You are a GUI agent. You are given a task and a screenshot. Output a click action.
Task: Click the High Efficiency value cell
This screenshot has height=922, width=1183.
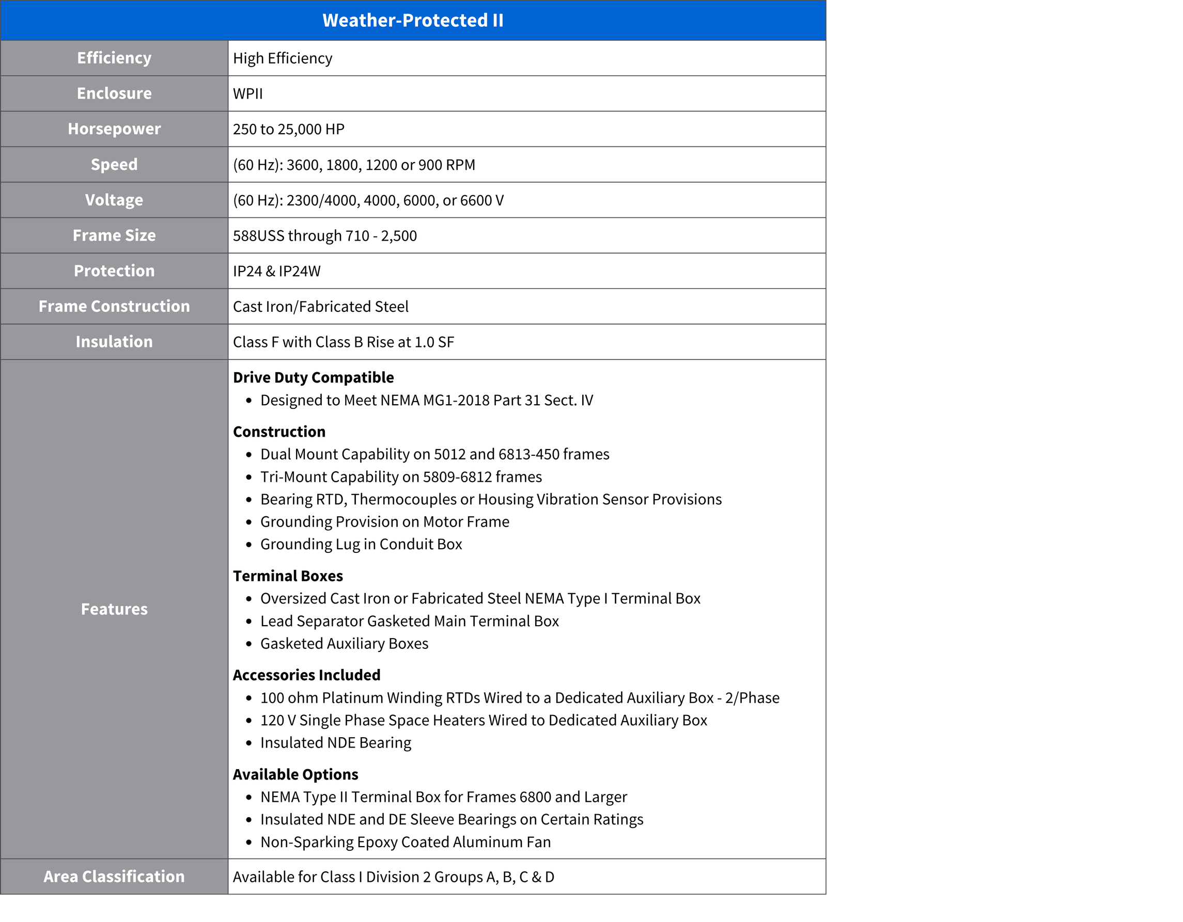coord(282,58)
